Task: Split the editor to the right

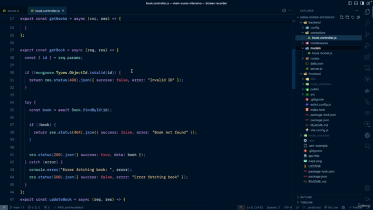Action: (x=284, y=10)
